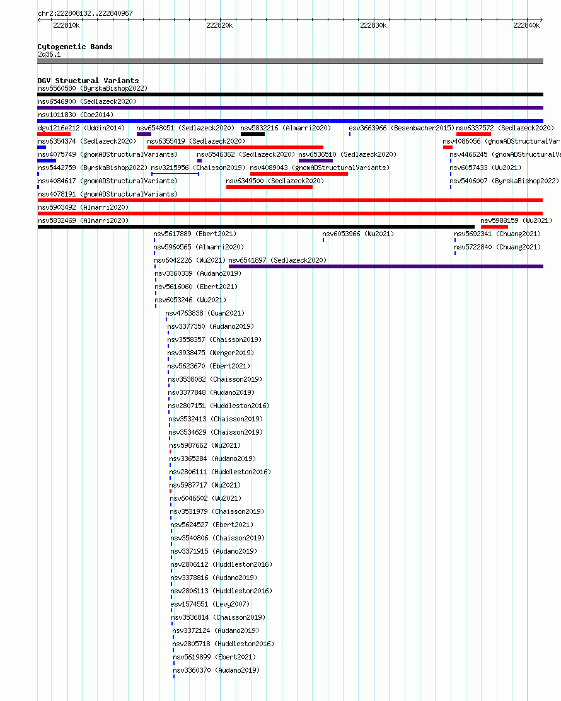Click nsv4763838 (Quan2021) label
This screenshot has width=561, height=701.
pos(205,313)
